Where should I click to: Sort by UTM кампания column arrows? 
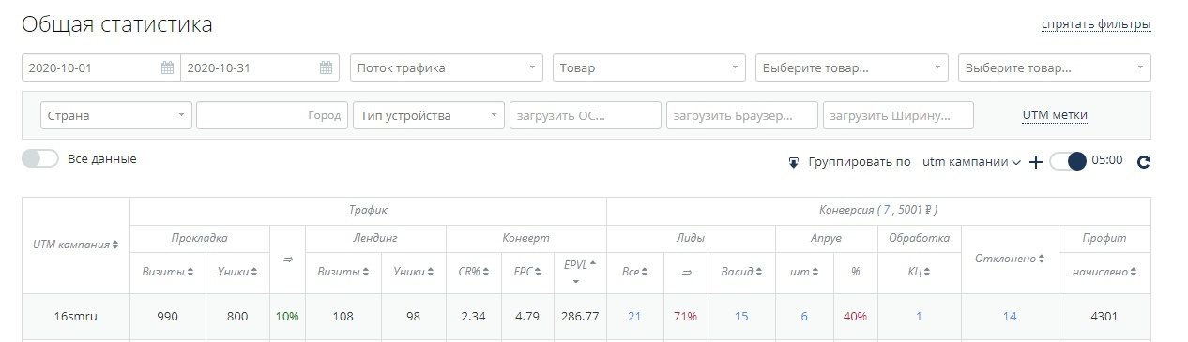(115, 245)
